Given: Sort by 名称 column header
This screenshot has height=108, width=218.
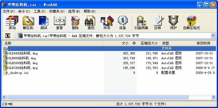Looking at the screenshot, I should click(x=53, y=43).
